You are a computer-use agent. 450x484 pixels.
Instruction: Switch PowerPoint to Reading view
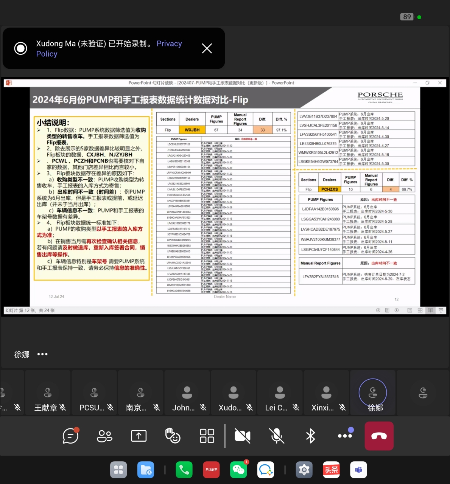click(x=430, y=310)
